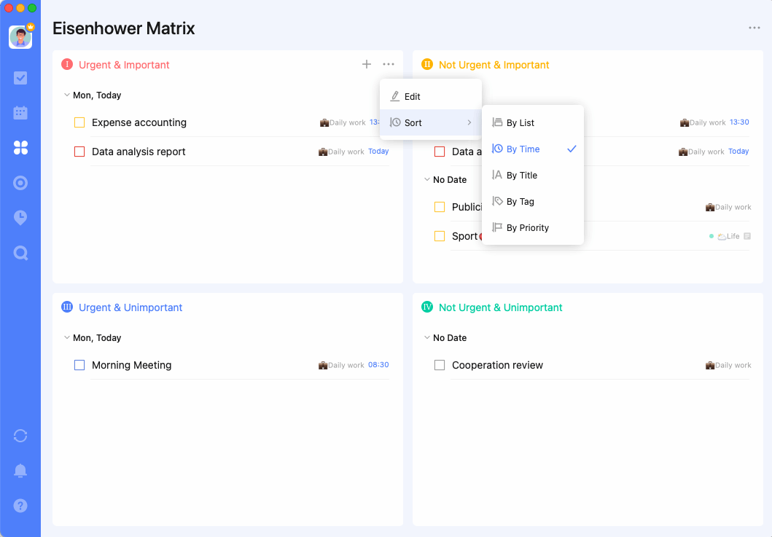Click the Sync icon in sidebar
This screenshot has width=772, height=537.
pyautogui.click(x=20, y=436)
